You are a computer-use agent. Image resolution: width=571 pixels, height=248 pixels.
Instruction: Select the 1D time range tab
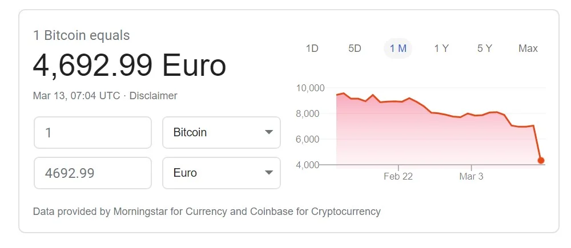[312, 48]
